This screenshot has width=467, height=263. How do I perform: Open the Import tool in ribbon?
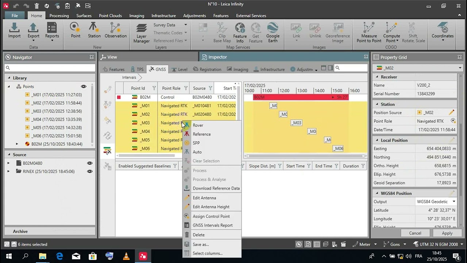[x=15, y=31]
